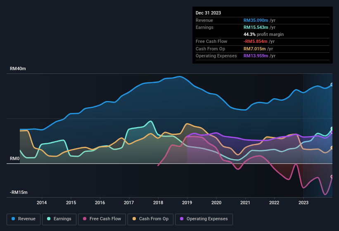Toggle the Operating Expenses legend button
The width and height of the screenshot is (339, 231).
click(204, 219)
